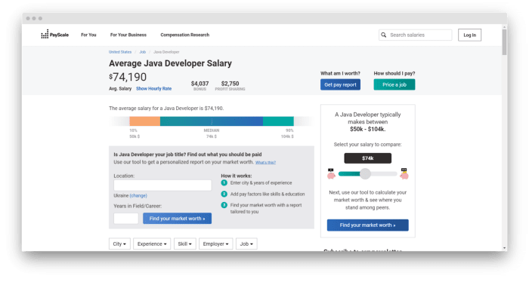
Task: Click the step 1 numbered circle icon
Action: 224,182
